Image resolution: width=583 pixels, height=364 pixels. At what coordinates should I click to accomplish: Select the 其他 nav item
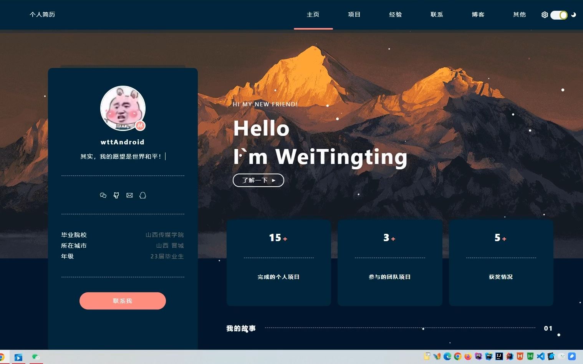click(519, 15)
